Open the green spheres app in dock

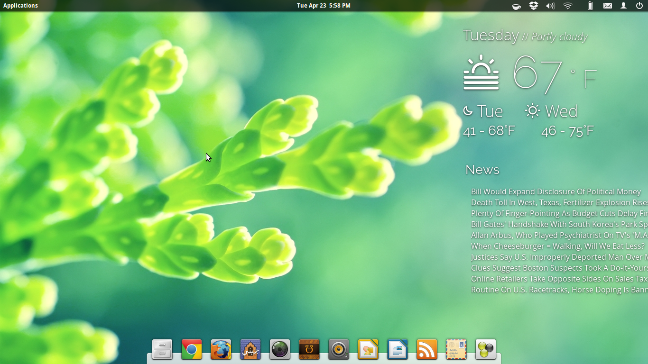(x=486, y=350)
